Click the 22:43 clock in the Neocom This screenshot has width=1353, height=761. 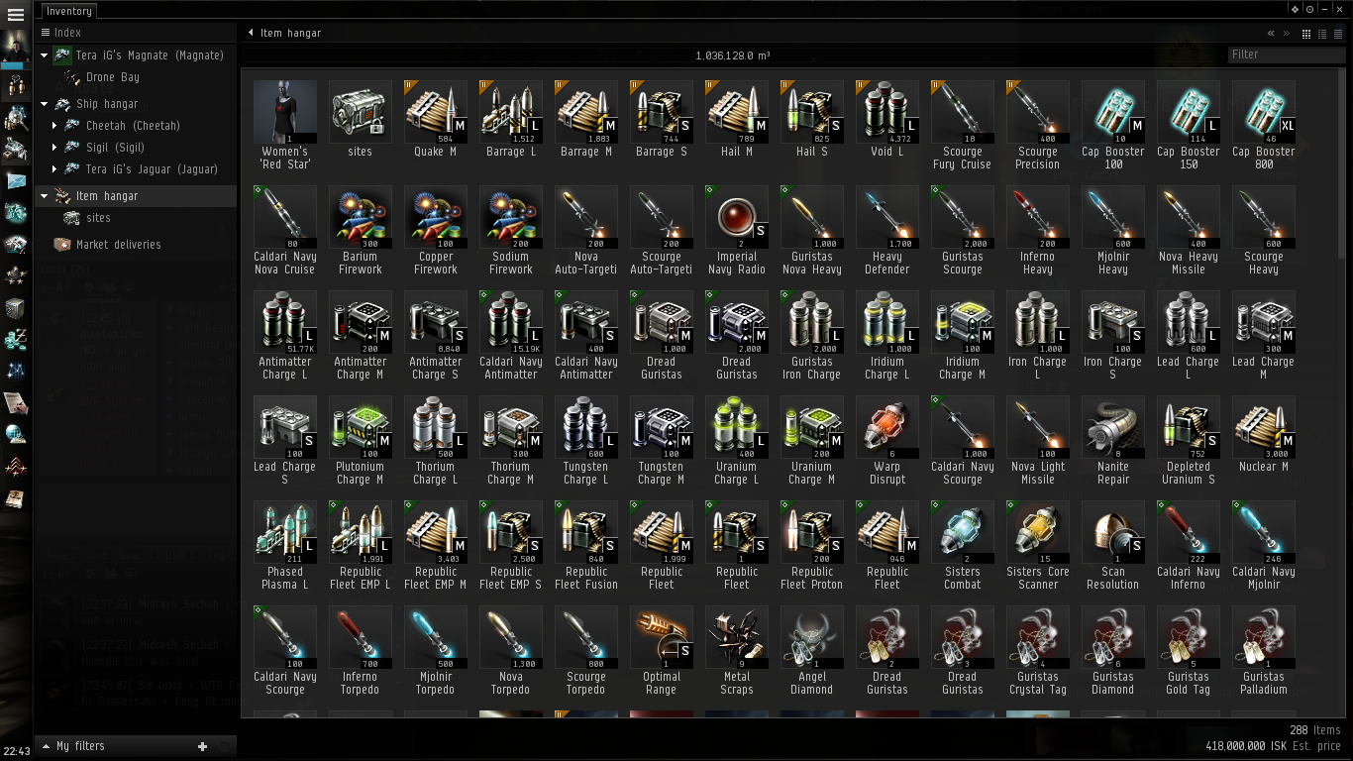[16, 751]
